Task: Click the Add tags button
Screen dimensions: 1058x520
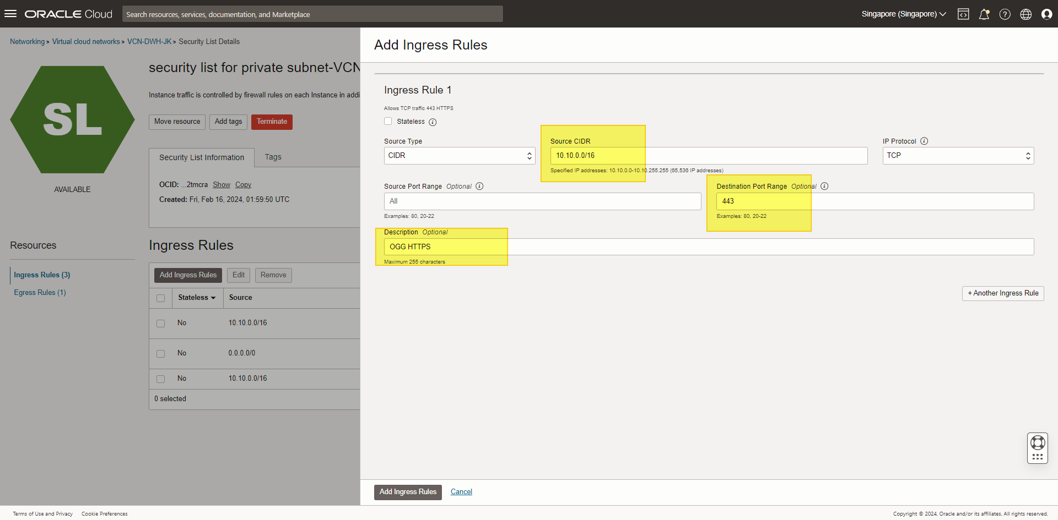Action: click(228, 122)
